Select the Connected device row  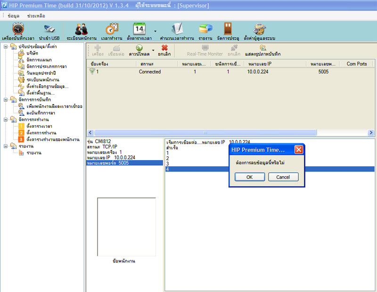pos(230,72)
